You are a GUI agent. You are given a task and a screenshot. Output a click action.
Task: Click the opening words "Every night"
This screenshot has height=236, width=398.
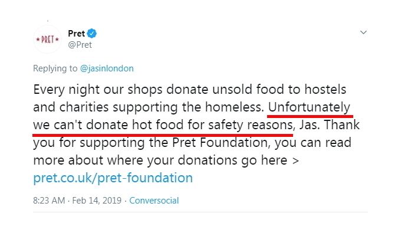point(64,90)
